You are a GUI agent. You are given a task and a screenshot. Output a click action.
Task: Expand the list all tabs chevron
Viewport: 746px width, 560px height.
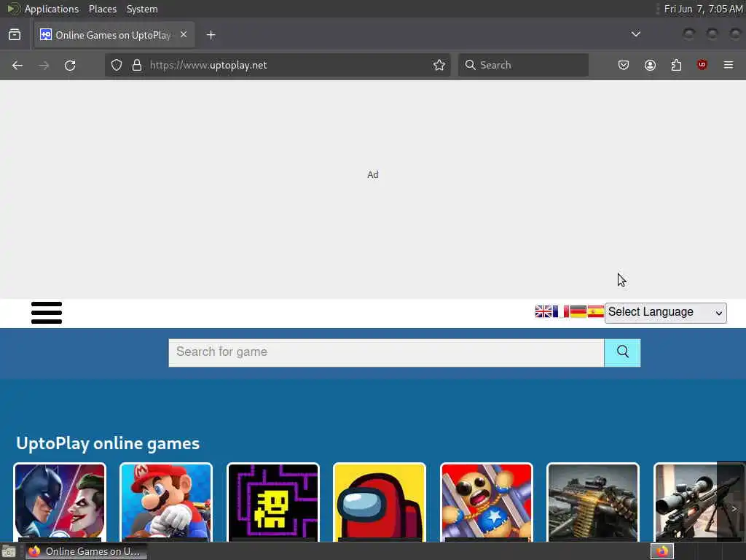pos(635,34)
